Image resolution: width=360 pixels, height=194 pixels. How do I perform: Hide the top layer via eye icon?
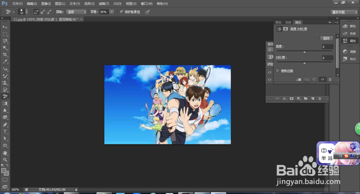click(x=270, y=72)
